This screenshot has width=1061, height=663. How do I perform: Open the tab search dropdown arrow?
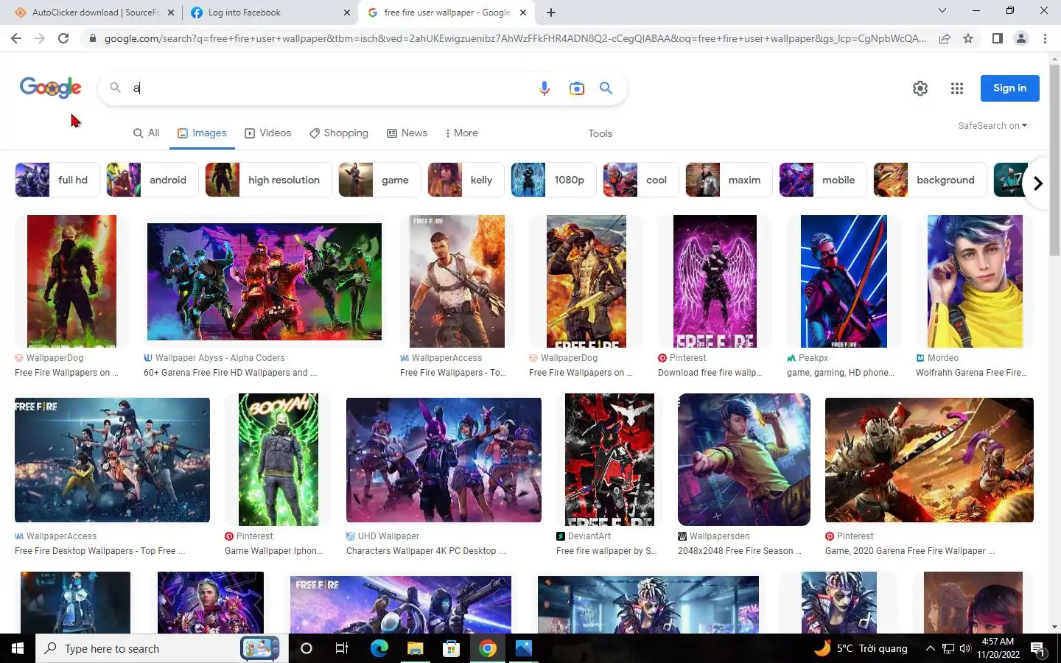tap(942, 10)
